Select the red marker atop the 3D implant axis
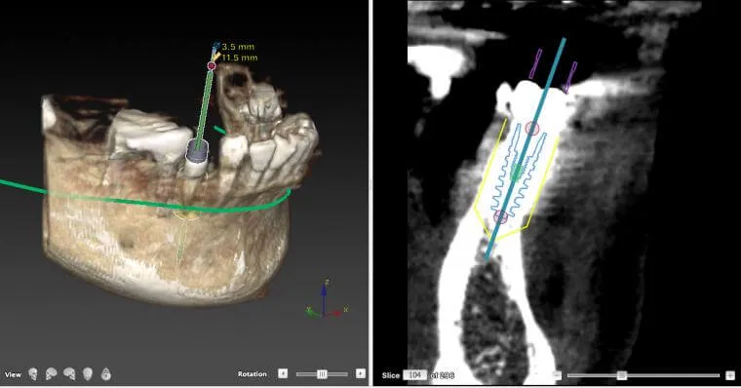This screenshot has width=741, height=388. pos(212,65)
